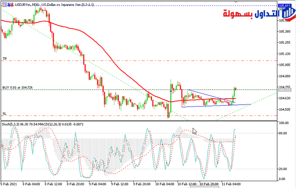Click the SL level label
296x188 pixels.
coord(4,113)
